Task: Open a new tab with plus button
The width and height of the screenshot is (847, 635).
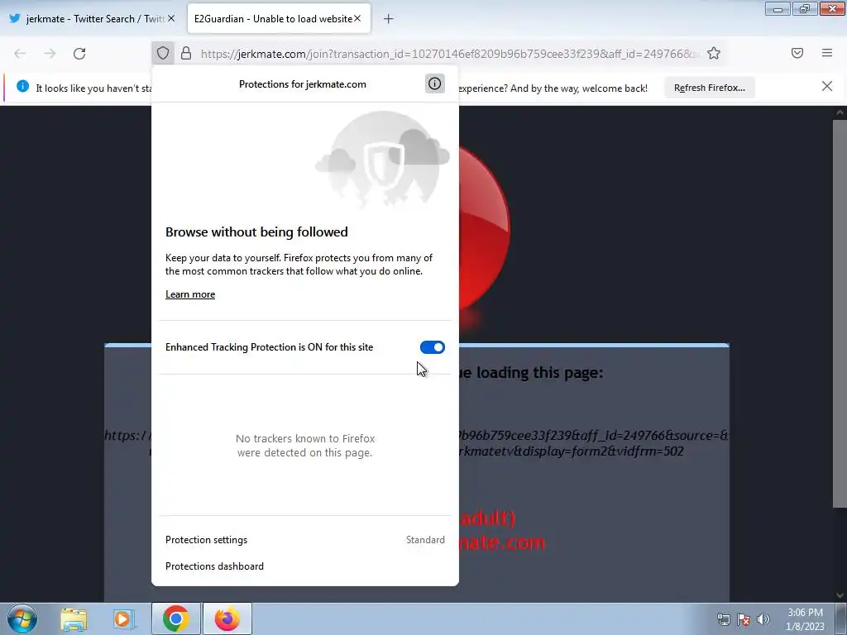Action: [x=389, y=19]
